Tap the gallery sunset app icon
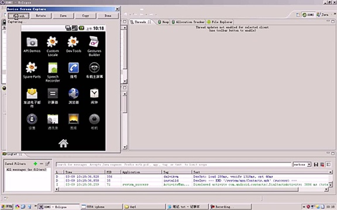 73,119
